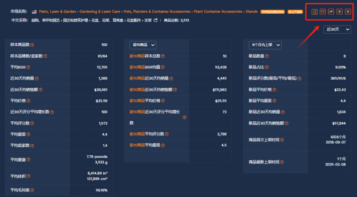Open the external link icon after 支架
Viewport: 357px width, 197px height.
pyautogui.click(x=156, y=20)
